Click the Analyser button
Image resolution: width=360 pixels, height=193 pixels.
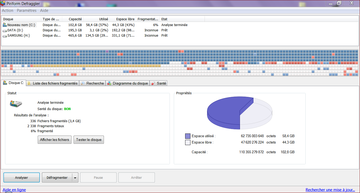click(22, 177)
